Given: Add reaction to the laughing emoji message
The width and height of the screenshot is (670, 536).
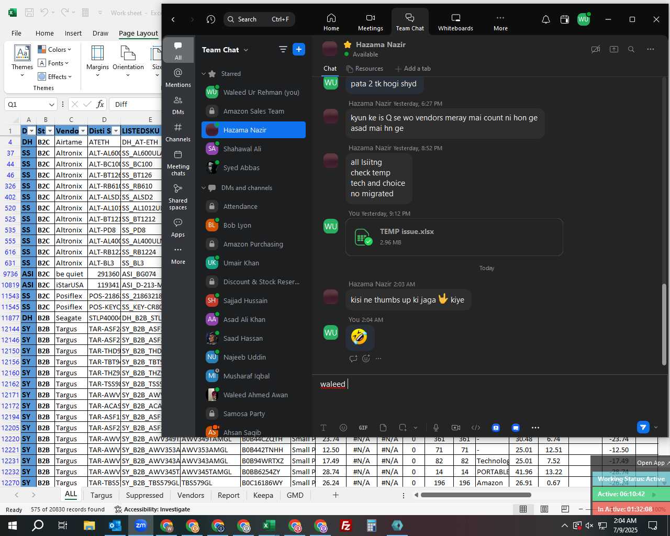Looking at the screenshot, I should tap(366, 359).
